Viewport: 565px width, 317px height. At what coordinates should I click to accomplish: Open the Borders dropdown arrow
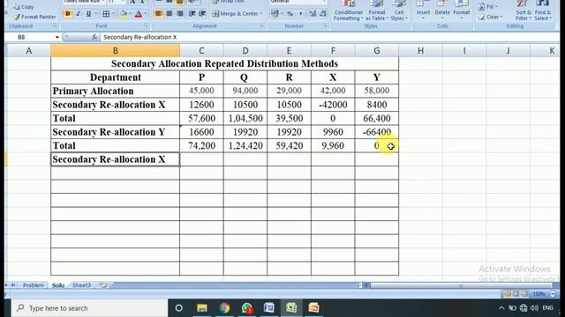[x=113, y=14]
